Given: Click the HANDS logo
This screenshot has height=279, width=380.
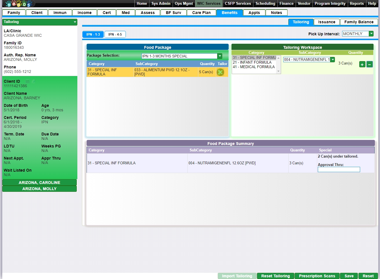Looking at the screenshot, I should pyautogui.click(x=18, y=4).
